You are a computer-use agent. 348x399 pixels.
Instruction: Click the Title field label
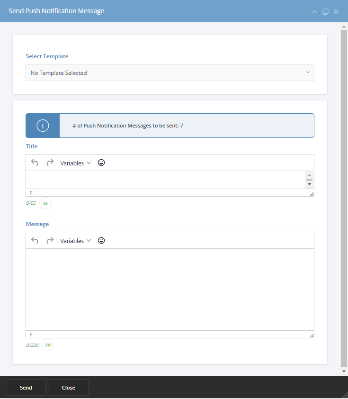tap(32, 146)
